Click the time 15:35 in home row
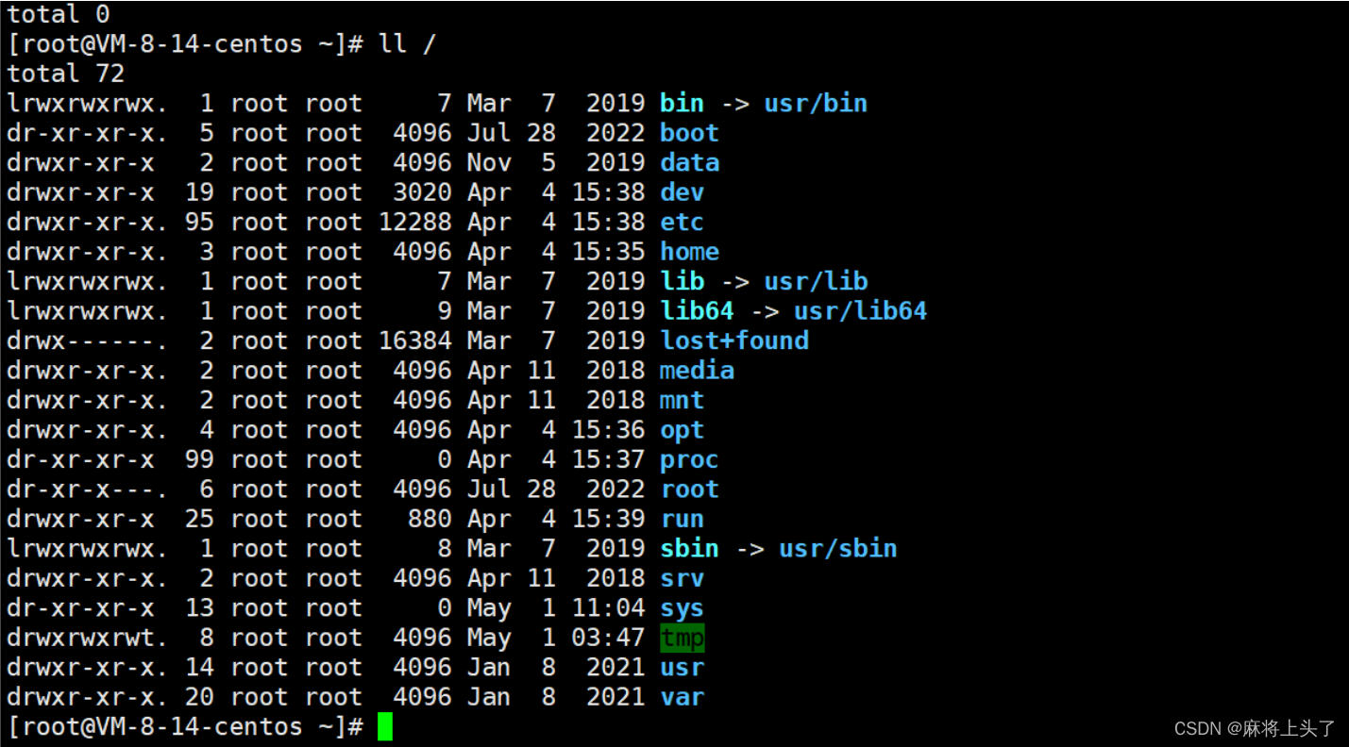The height and width of the screenshot is (747, 1349). coord(608,251)
